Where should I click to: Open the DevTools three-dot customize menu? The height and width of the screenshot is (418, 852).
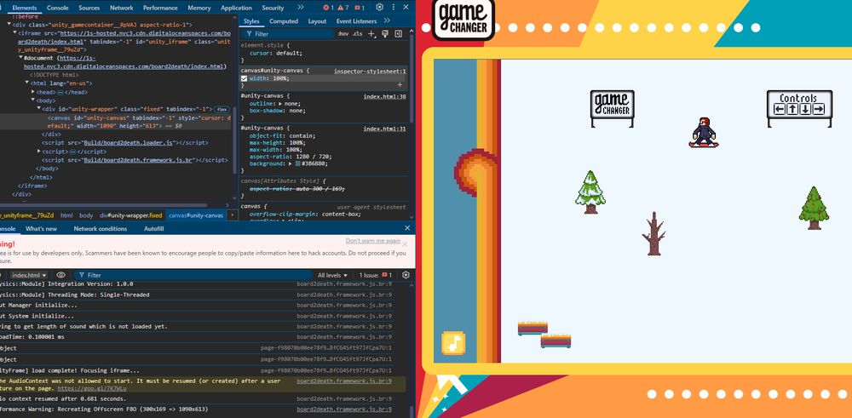(393, 8)
